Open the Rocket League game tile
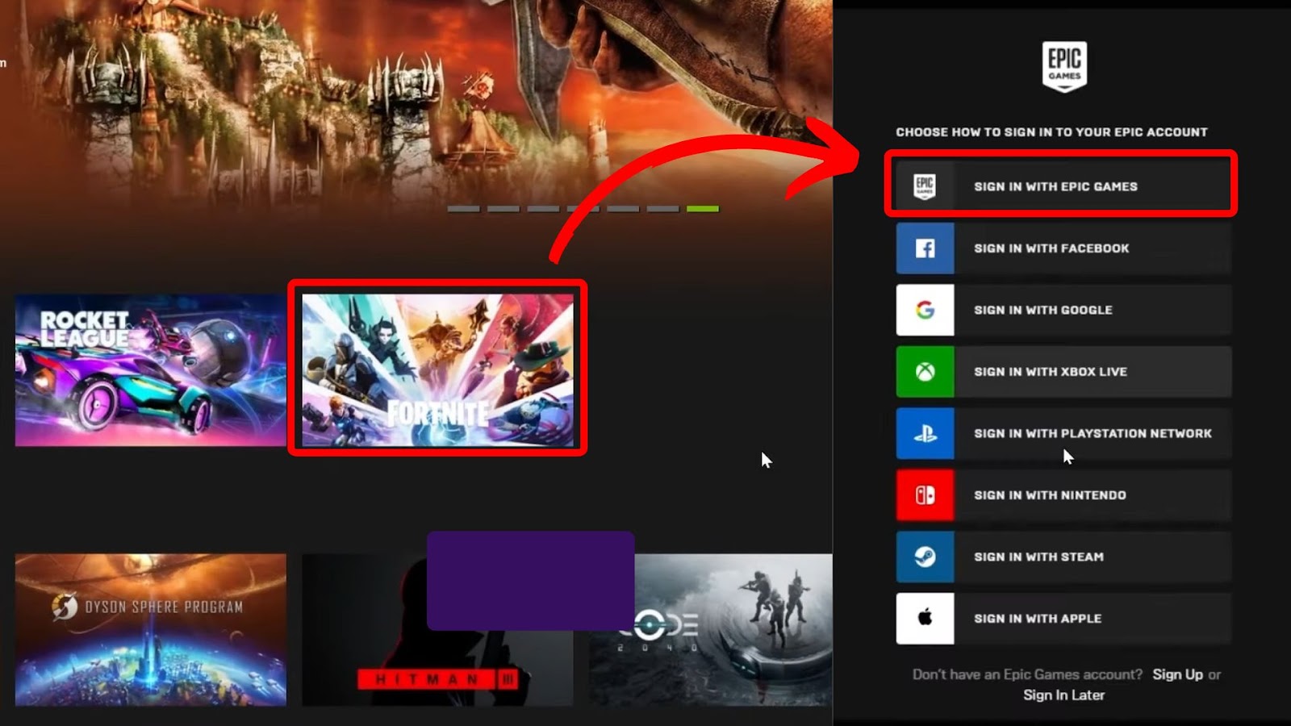The height and width of the screenshot is (726, 1291). (x=151, y=370)
